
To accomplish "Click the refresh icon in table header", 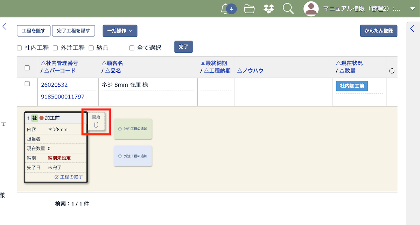I will [x=392, y=71].
